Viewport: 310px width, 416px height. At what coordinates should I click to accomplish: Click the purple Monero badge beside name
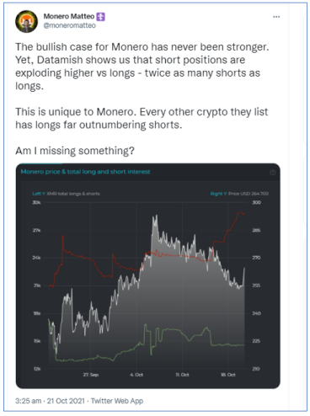click(x=100, y=17)
